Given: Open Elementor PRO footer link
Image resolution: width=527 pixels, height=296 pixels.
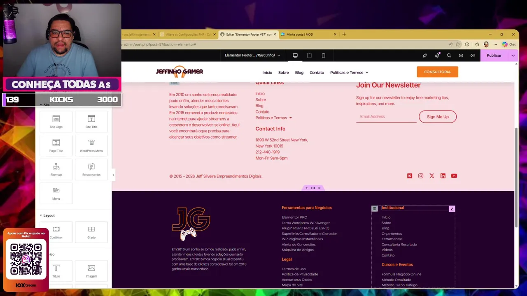Looking at the screenshot, I should 294,217.
